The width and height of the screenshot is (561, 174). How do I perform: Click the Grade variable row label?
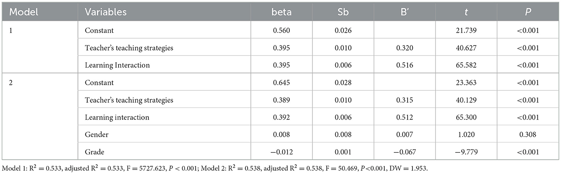94,152
